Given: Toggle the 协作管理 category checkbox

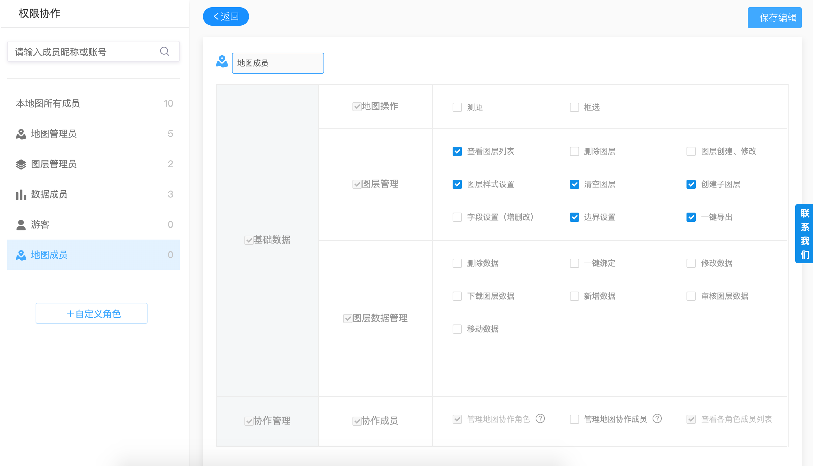Looking at the screenshot, I should (x=249, y=421).
